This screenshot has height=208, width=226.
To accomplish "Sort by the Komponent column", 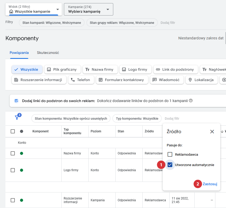I will tap(41, 131).
